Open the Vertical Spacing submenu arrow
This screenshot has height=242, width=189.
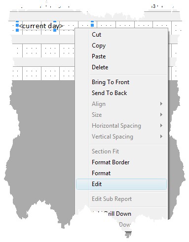pyautogui.click(x=161, y=137)
